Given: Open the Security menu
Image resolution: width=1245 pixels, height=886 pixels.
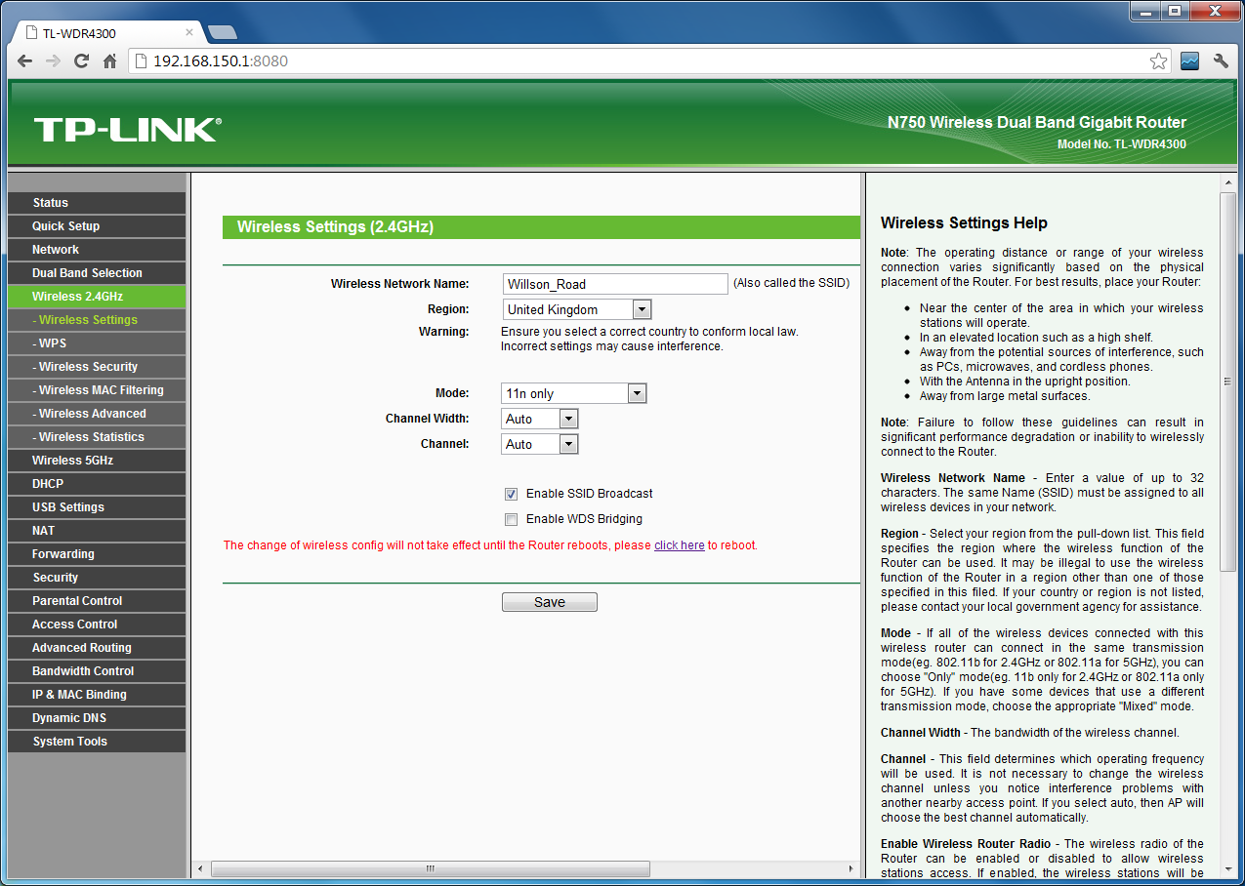Looking at the screenshot, I should (96, 578).
